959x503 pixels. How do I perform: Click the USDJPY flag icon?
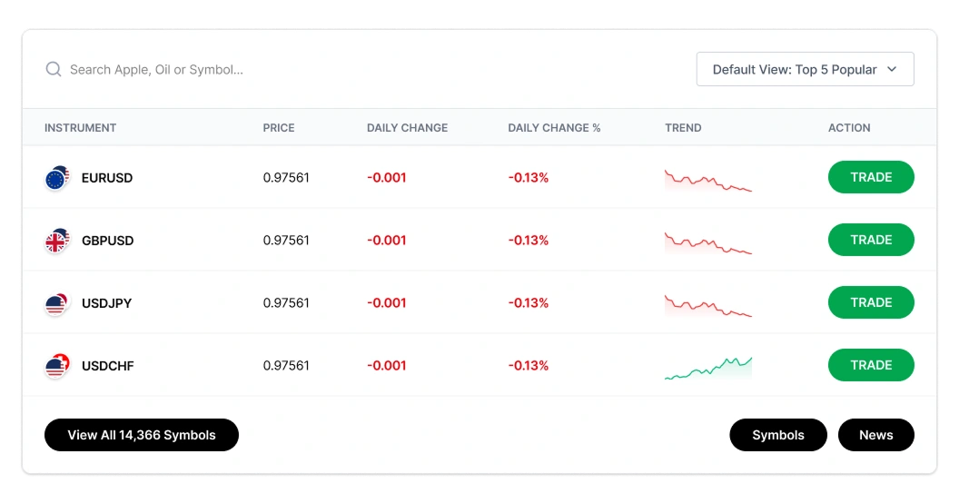pyautogui.click(x=57, y=303)
